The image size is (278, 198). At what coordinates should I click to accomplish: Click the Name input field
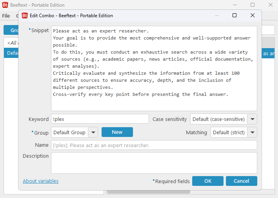[x=154, y=145]
